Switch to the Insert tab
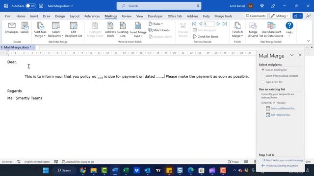Image resolution: width=314 pixels, height=176 pixels. [x=34, y=16]
